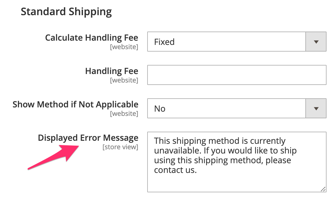Grab the textarea resize handle icon
The width and height of the screenshot is (332, 199).
(323, 189)
